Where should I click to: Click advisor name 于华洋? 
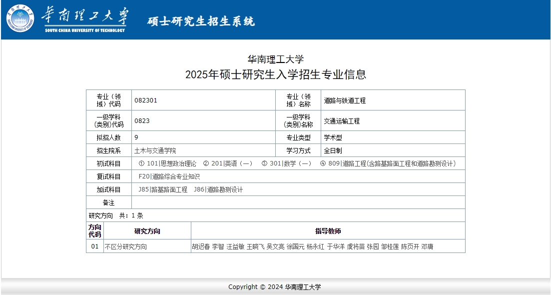(x=336, y=246)
